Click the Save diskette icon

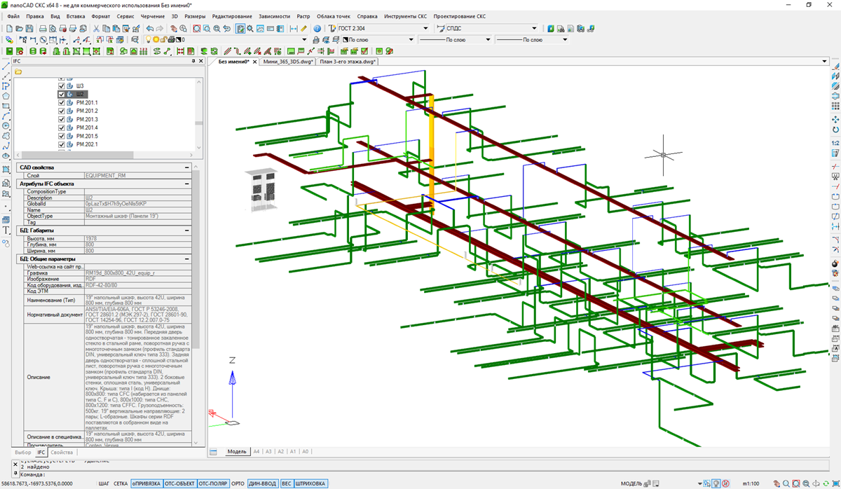pyautogui.click(x=29, y=29)
